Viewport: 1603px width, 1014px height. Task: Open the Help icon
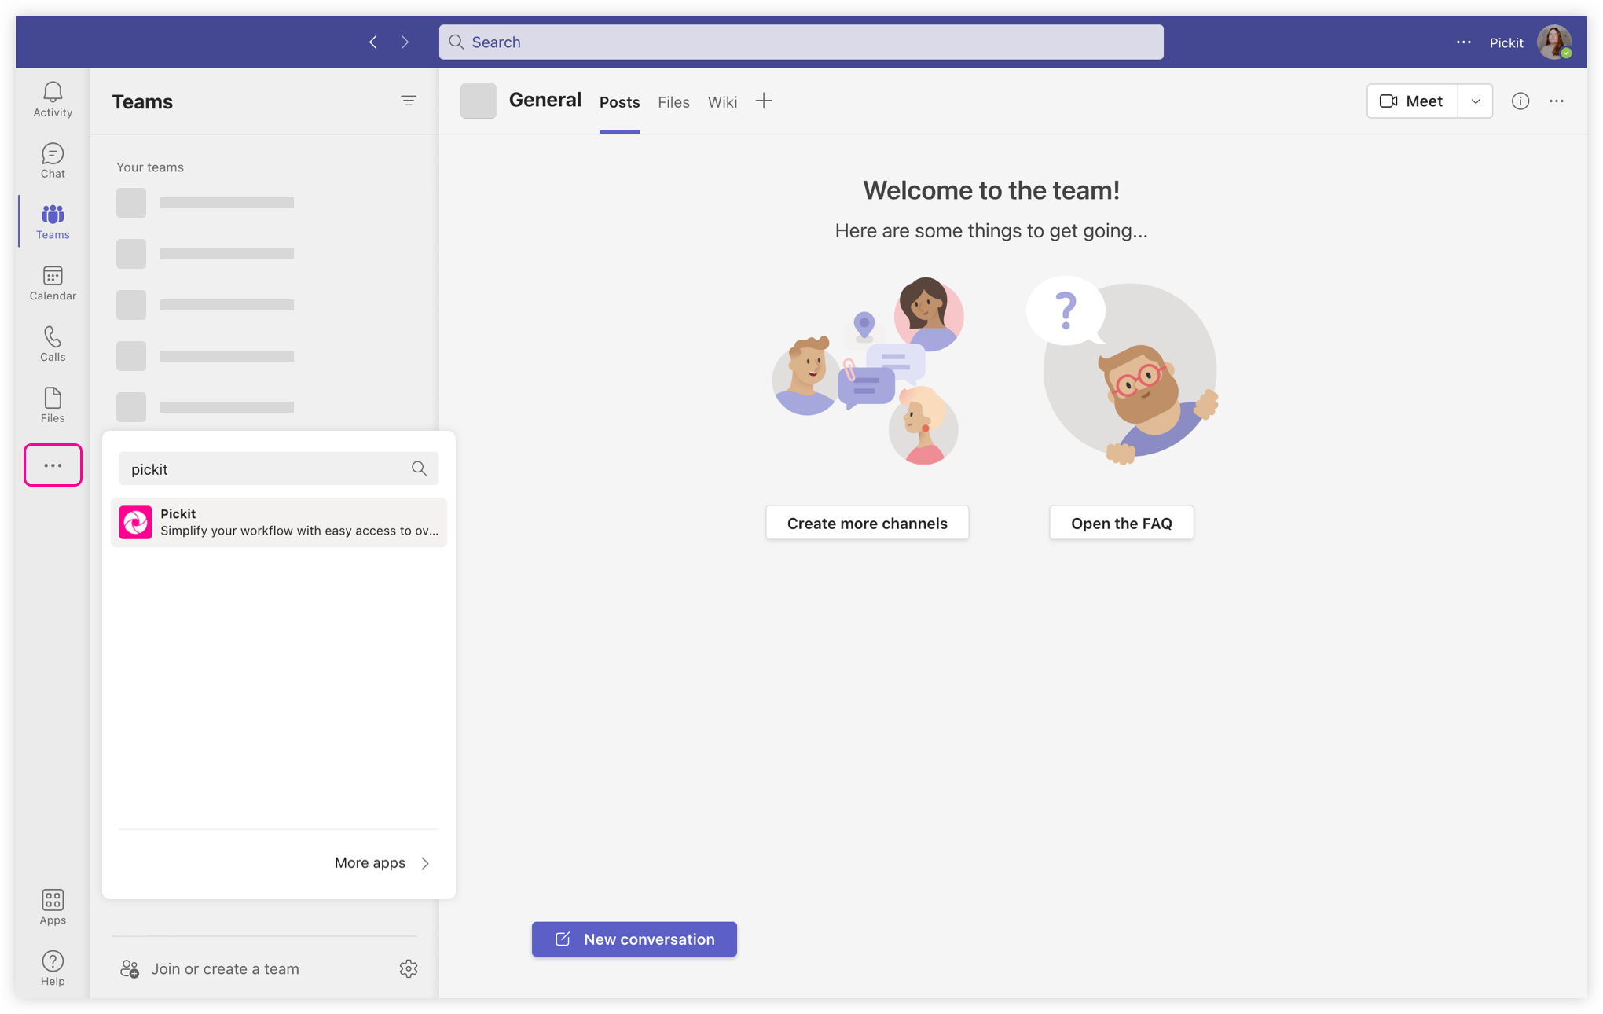(53, 968)
